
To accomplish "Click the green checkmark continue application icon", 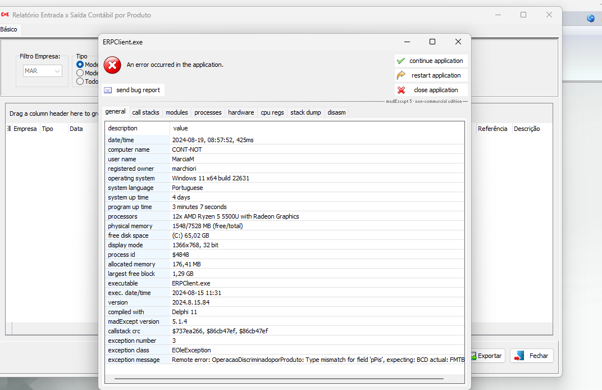I will tap(400, 61).
